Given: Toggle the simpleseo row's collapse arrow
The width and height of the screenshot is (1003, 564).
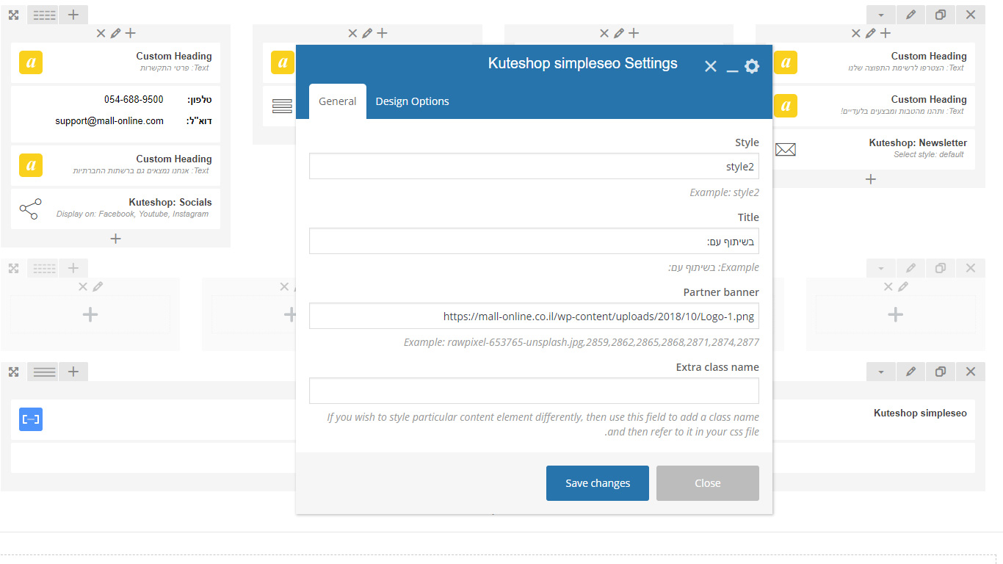Looking at the screenshot, I should pos(881,372).
